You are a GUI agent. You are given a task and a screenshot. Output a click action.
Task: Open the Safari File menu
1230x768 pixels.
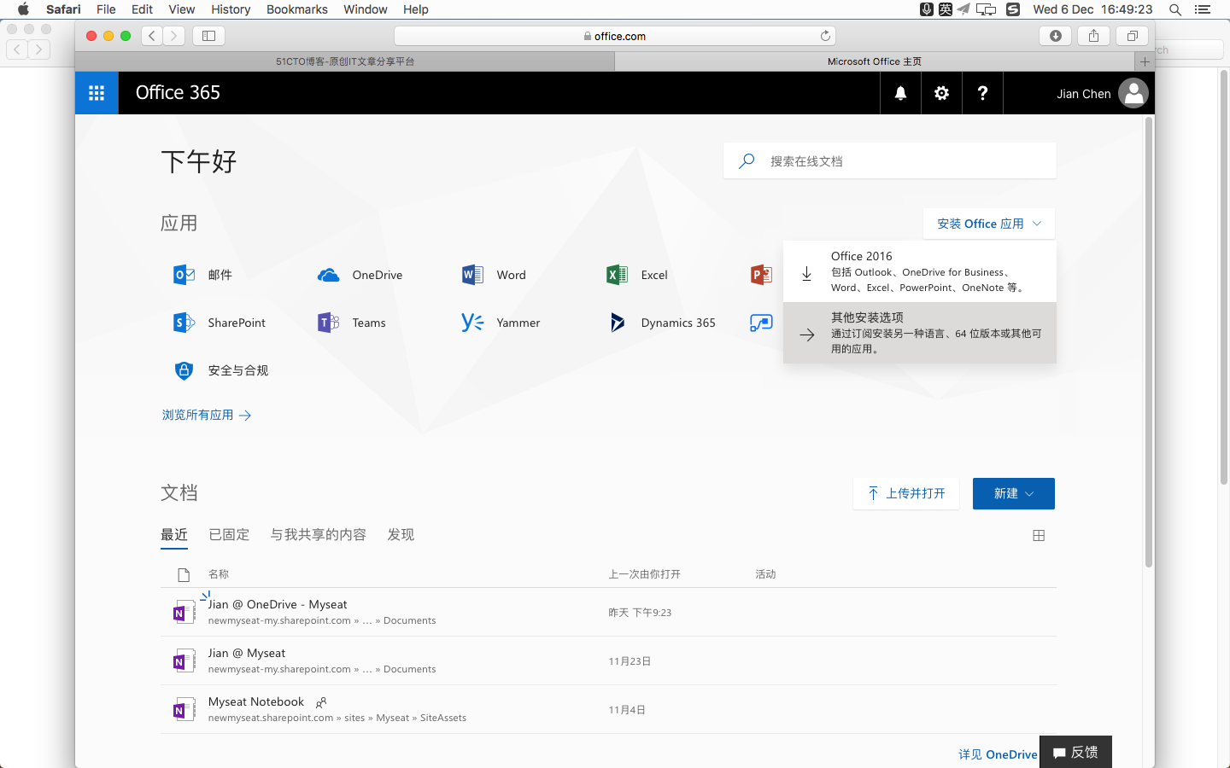coord(106,9)
